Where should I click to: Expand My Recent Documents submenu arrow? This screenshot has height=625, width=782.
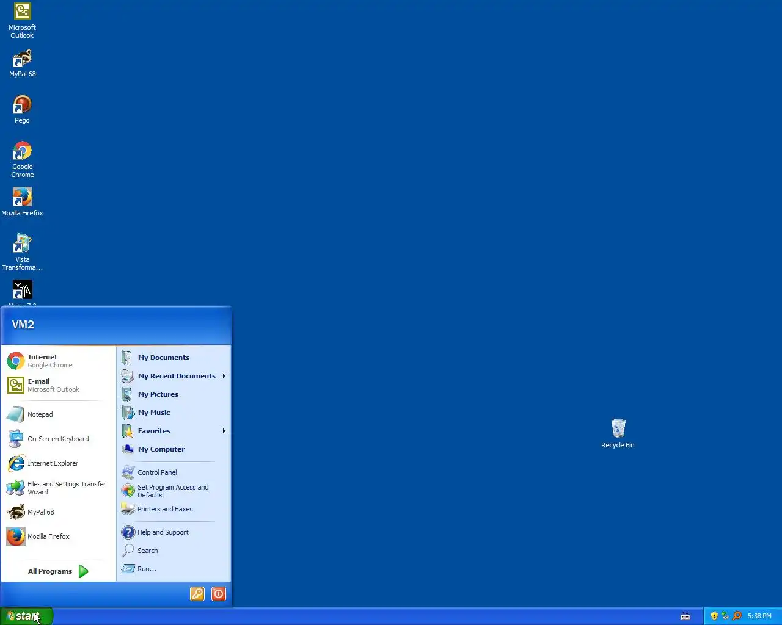[224, 376]
